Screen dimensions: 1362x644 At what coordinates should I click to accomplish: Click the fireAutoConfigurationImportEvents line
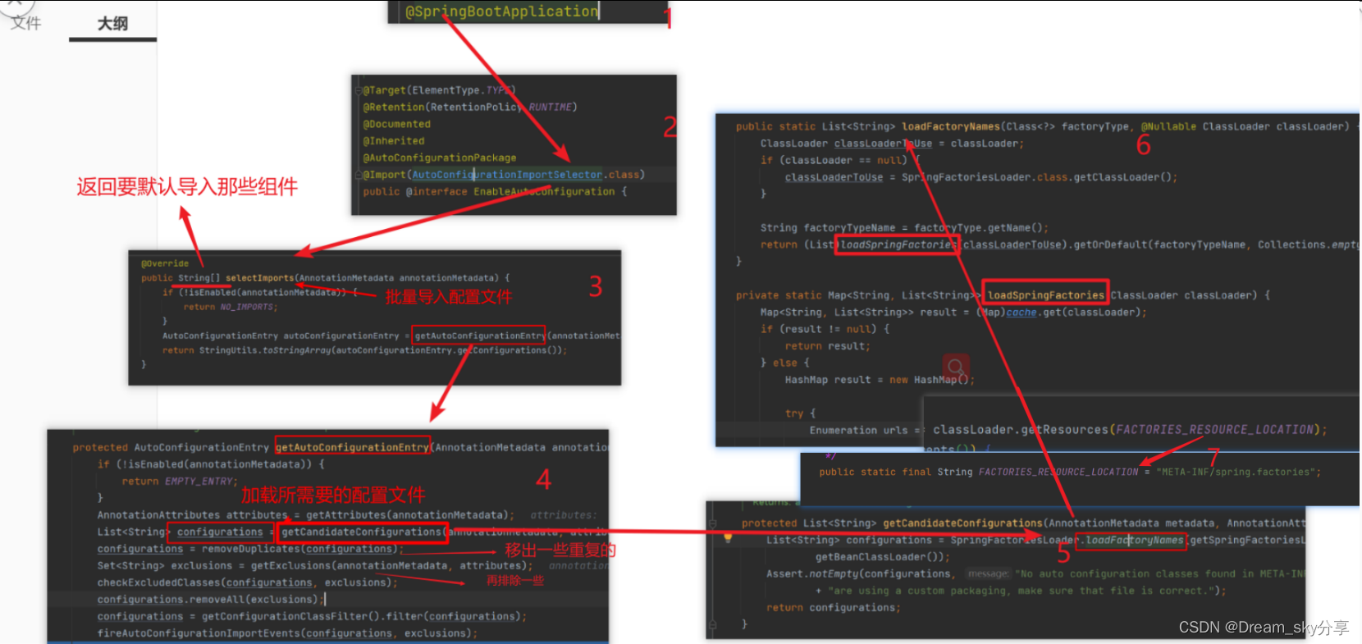(x=287, y=633)
